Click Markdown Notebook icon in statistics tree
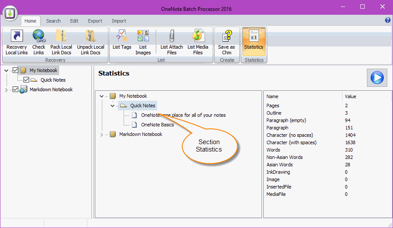 coord(113,134)
